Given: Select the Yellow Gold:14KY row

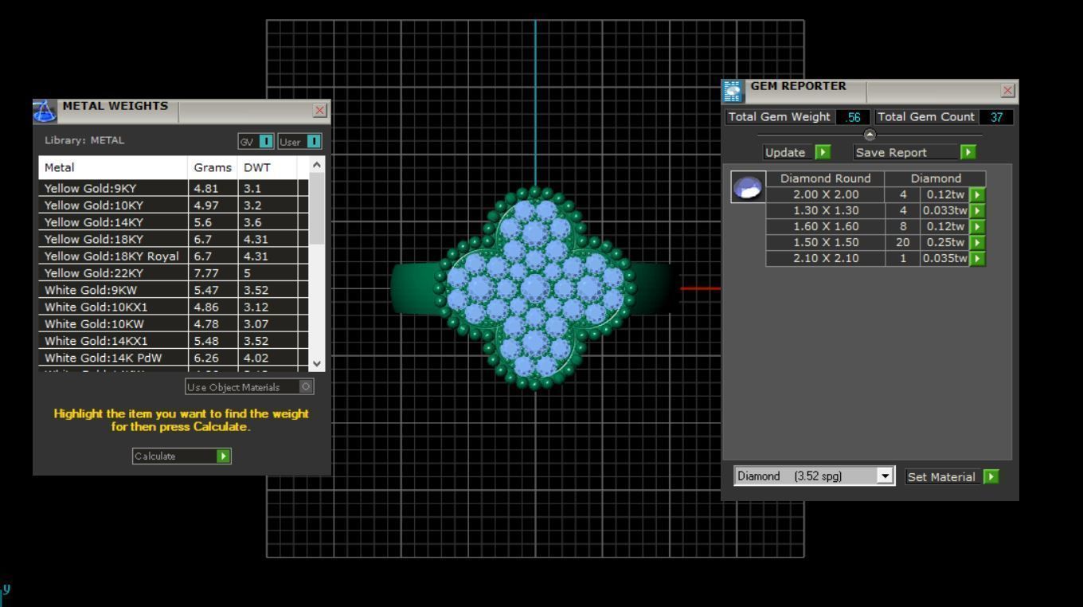Looking at the screenshot, I should point(174,222).
